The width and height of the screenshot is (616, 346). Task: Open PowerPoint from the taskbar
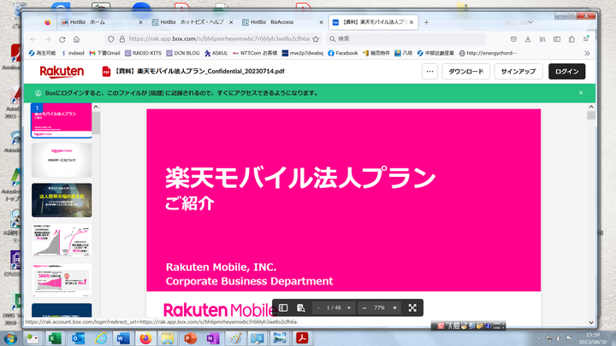click(x=191, y=338)
